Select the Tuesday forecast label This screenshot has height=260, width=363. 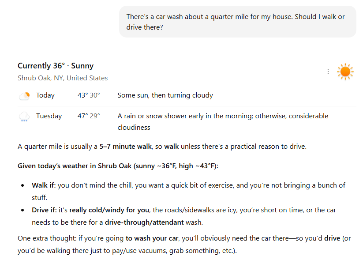tap(49, 116)
